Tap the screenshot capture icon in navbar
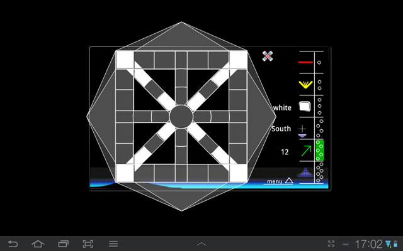 pyautogui.click(x=88, y=243)
